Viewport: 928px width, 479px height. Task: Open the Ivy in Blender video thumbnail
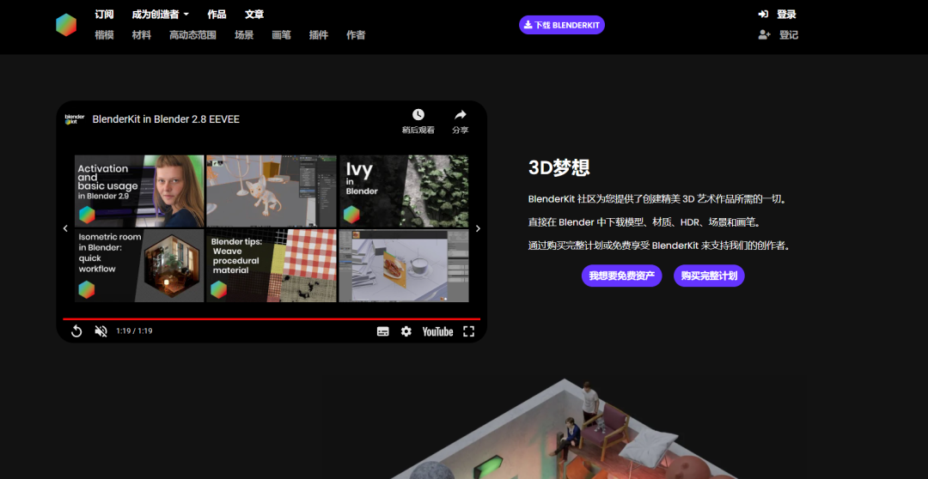(x=404, y=191)
